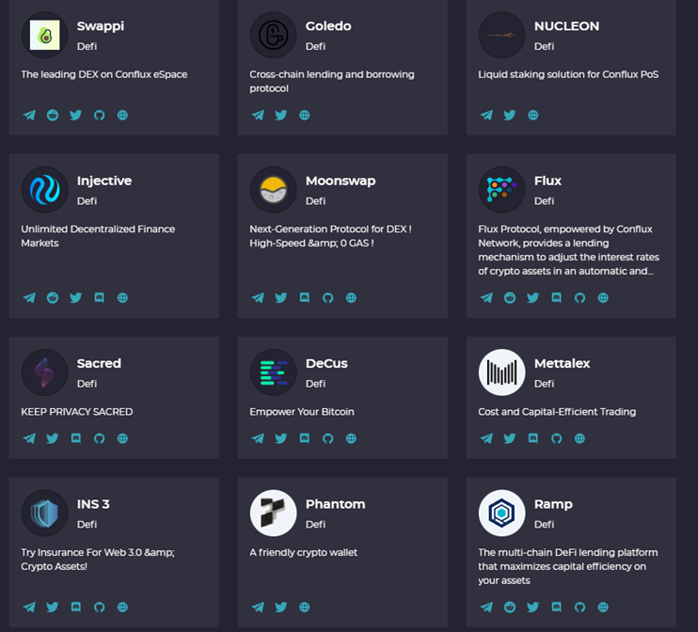Open Injective's Reddit icon
The image size is (698, 632).
click(53, 298)
